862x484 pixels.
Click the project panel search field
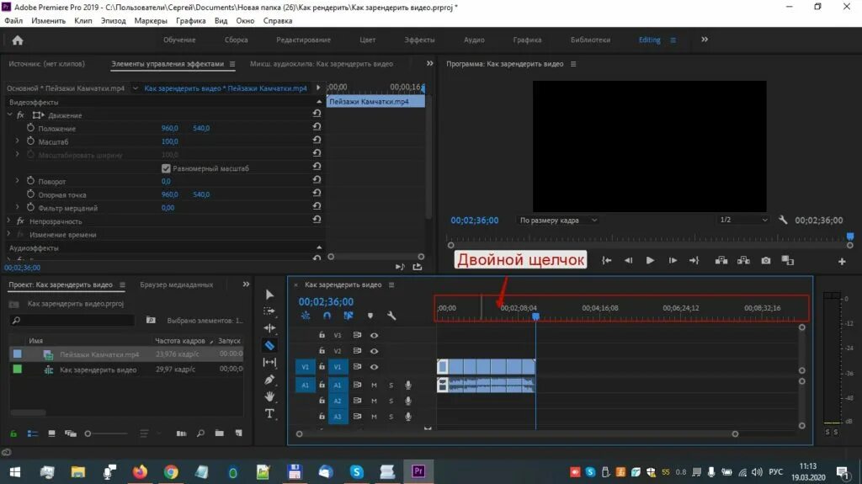(72, 320)
